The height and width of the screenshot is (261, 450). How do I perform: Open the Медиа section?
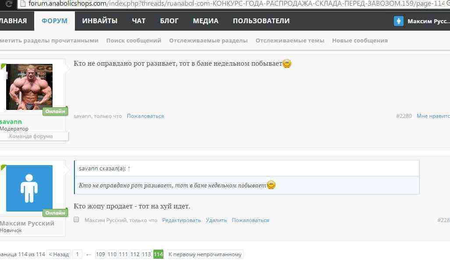pyautogui.click(x=206, y=21)
